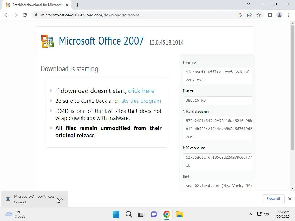Viewport: 295px width, 221px height.
Task: Click version number 12.0.4518.1014
Action: click(x=166, y=43)
